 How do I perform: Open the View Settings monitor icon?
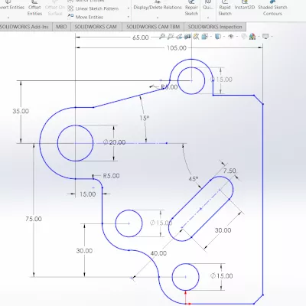coord(265,37)
